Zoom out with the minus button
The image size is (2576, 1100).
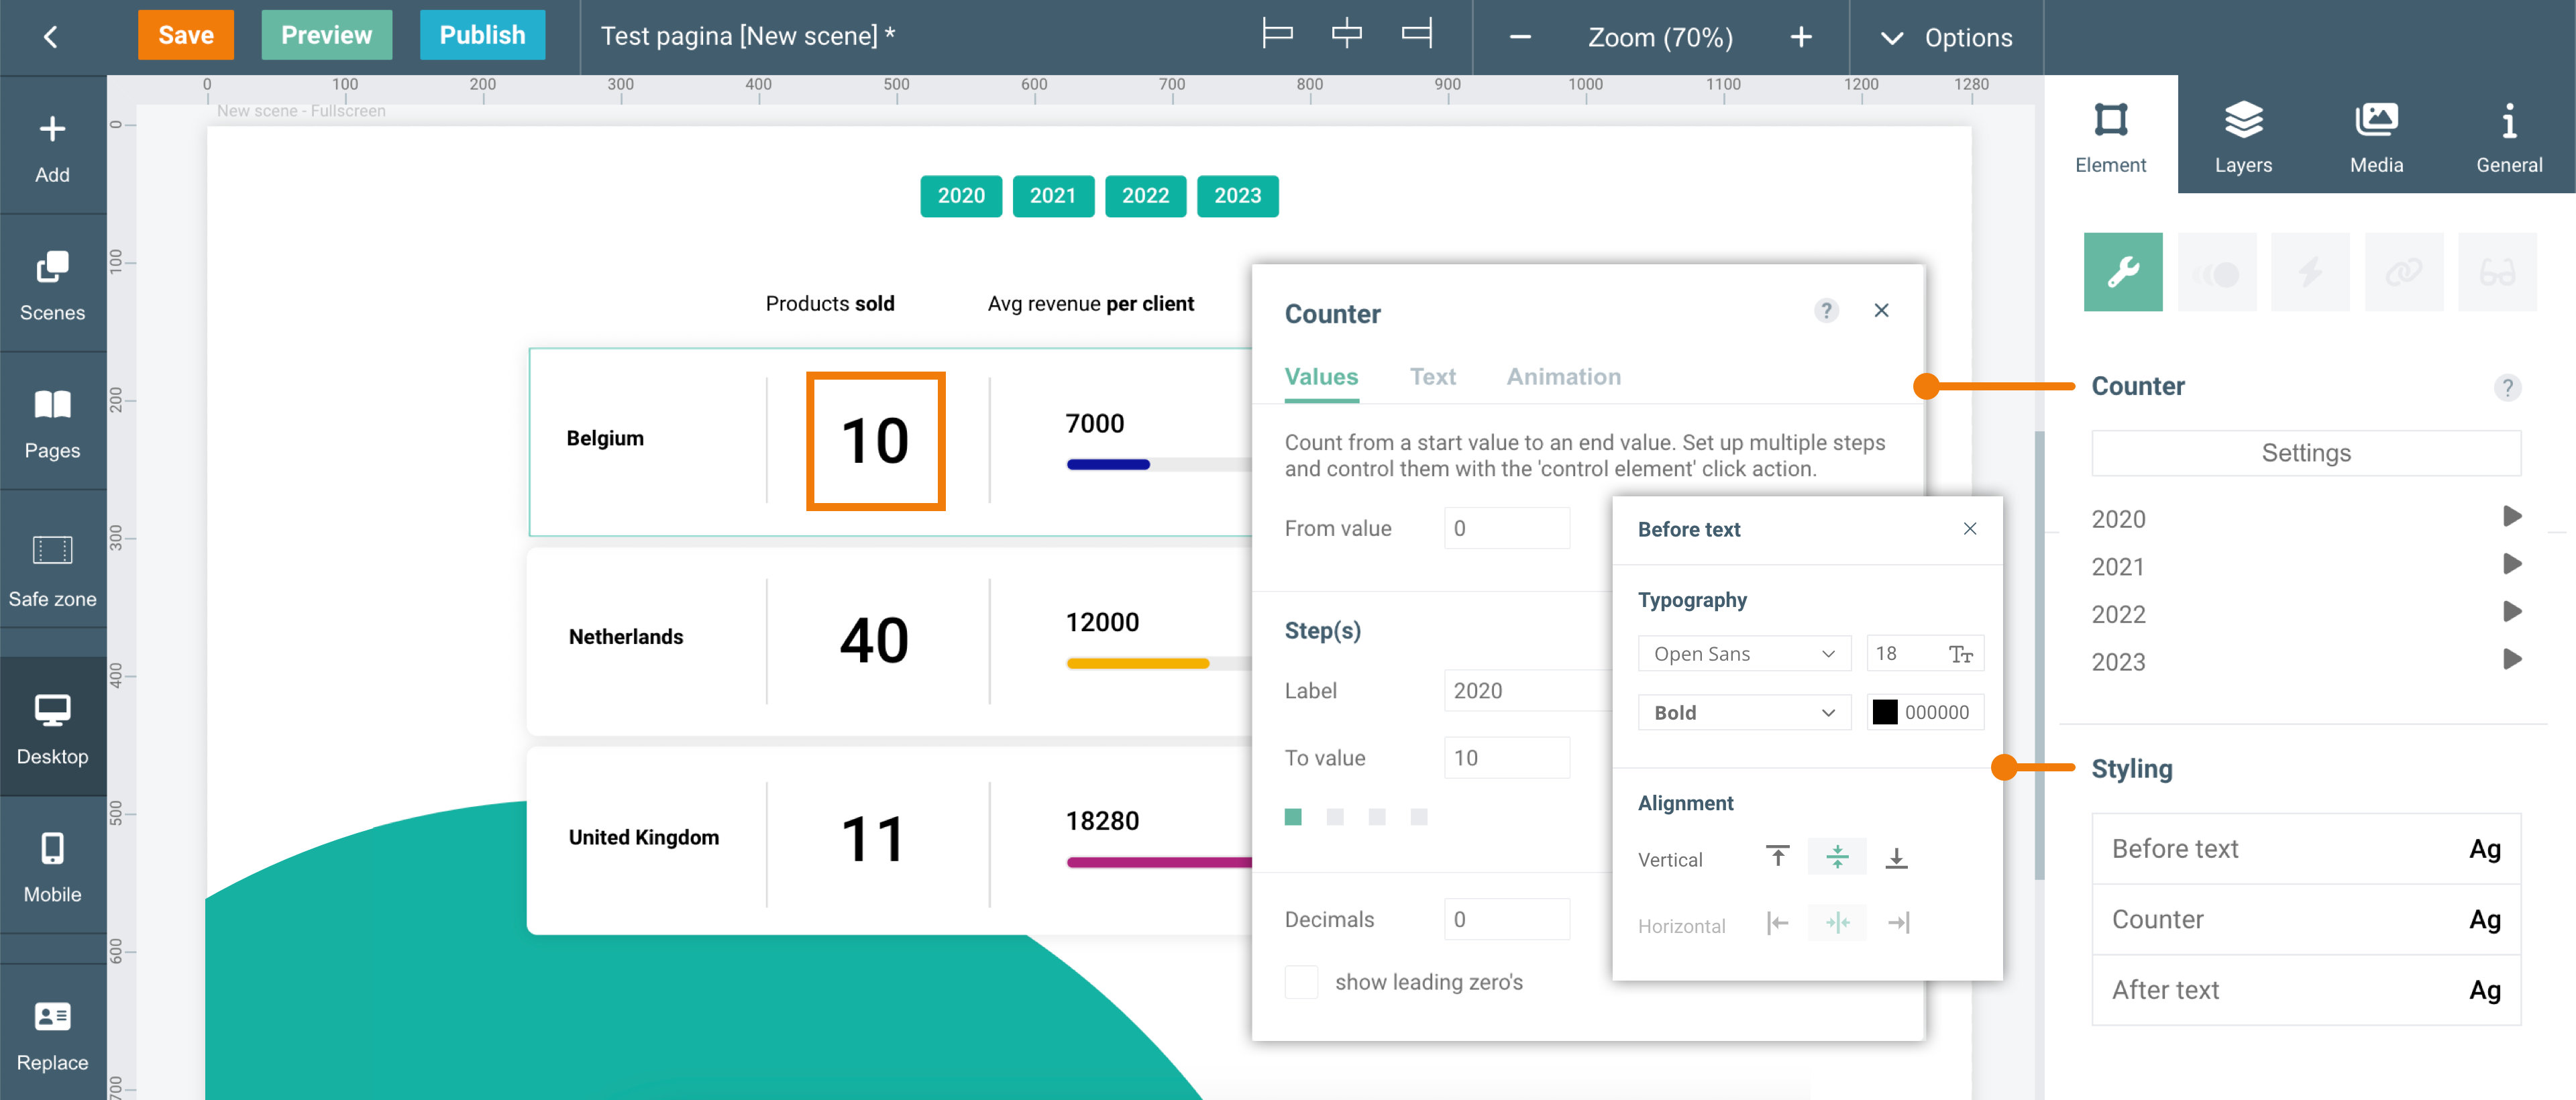(x=1519, y=37)
